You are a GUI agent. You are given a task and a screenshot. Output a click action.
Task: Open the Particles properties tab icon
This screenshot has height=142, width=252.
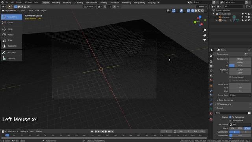point(211,95)
